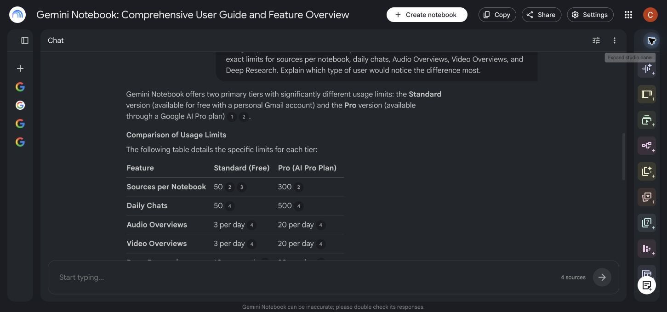Image resolution: width=667 pixels, height=312 pixels.
Task: Click the Start typing chat input
Action: point(303,277)
